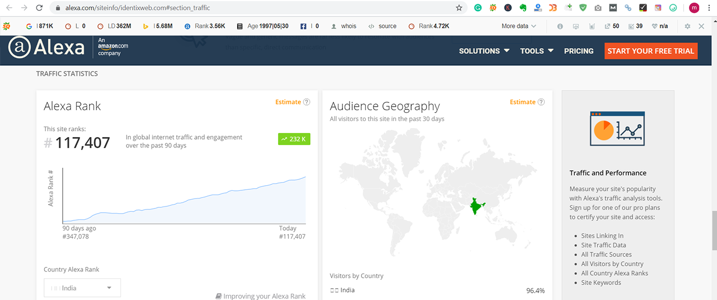Reload the page with the refresh icon
The image size is (717, 300).
39,8
